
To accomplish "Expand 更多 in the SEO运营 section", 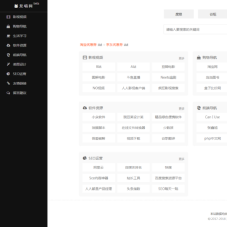I will pos(182,159).
